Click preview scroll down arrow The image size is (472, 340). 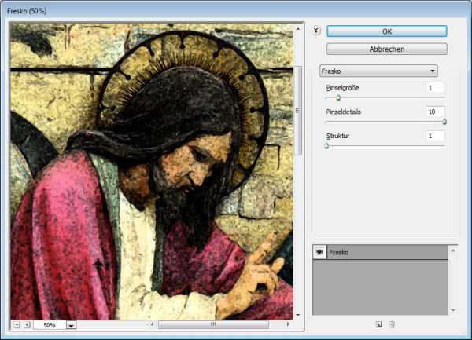(298, 315)
